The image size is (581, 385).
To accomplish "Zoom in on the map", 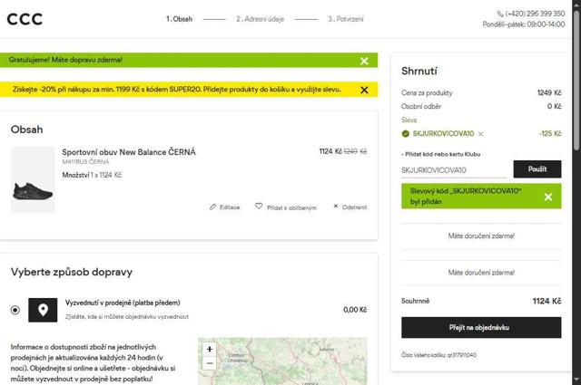I will coord(210,349).
